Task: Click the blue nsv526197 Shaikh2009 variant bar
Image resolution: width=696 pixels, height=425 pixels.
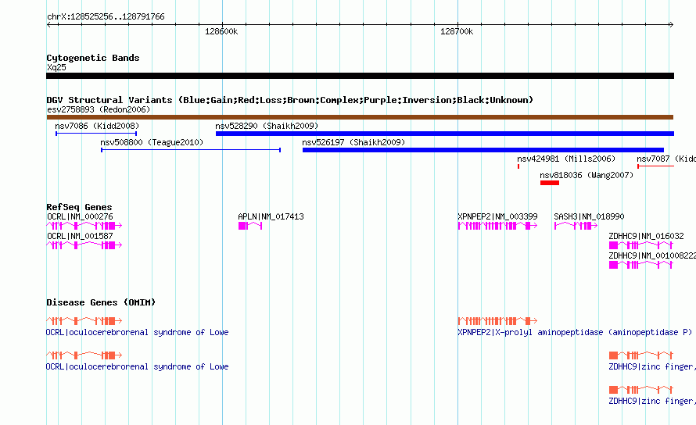Action: click(483, 150)
